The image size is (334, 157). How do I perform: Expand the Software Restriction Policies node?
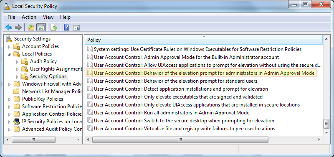click(9, 107)
